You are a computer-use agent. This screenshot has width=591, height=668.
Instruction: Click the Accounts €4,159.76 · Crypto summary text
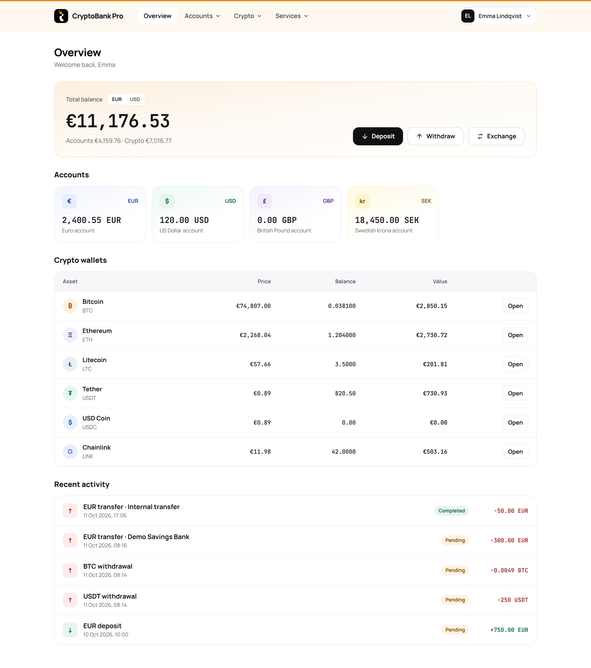pos(119,141)
